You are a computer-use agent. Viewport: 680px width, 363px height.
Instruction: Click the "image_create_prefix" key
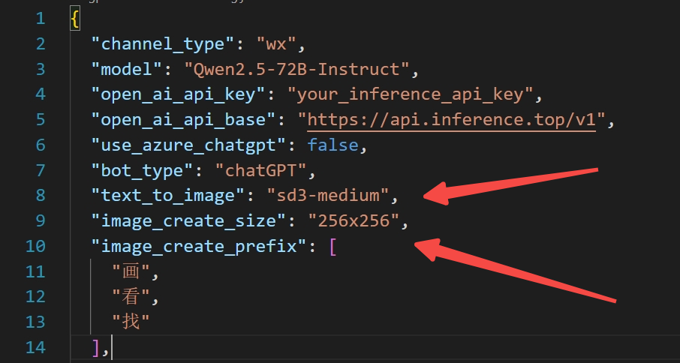194,246
